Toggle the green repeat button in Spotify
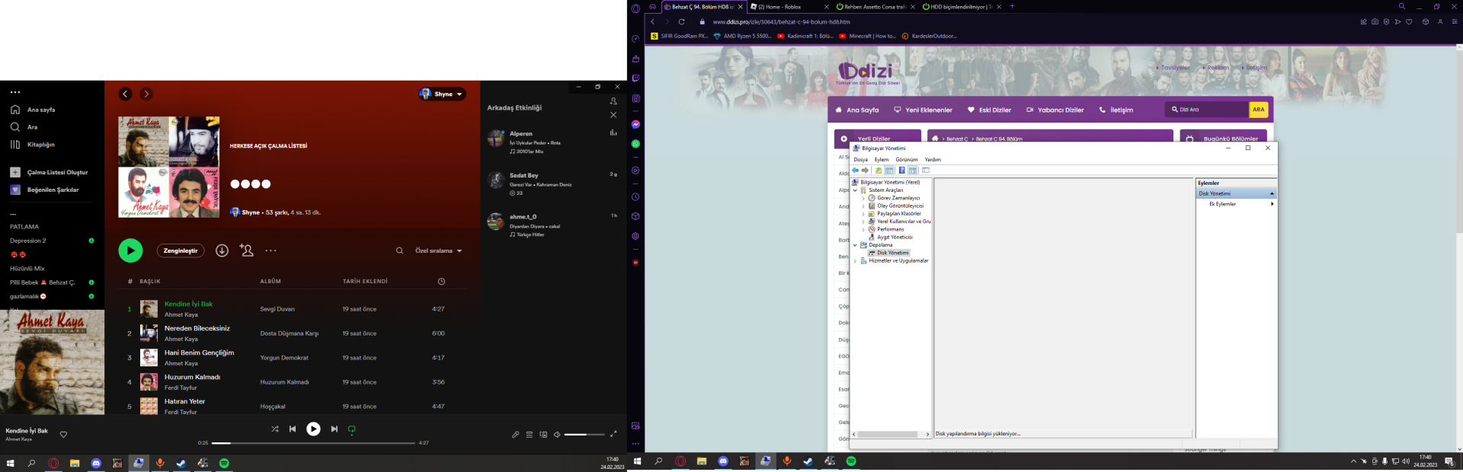Screen dimensions: 1463x472 (x=352, y=429)
